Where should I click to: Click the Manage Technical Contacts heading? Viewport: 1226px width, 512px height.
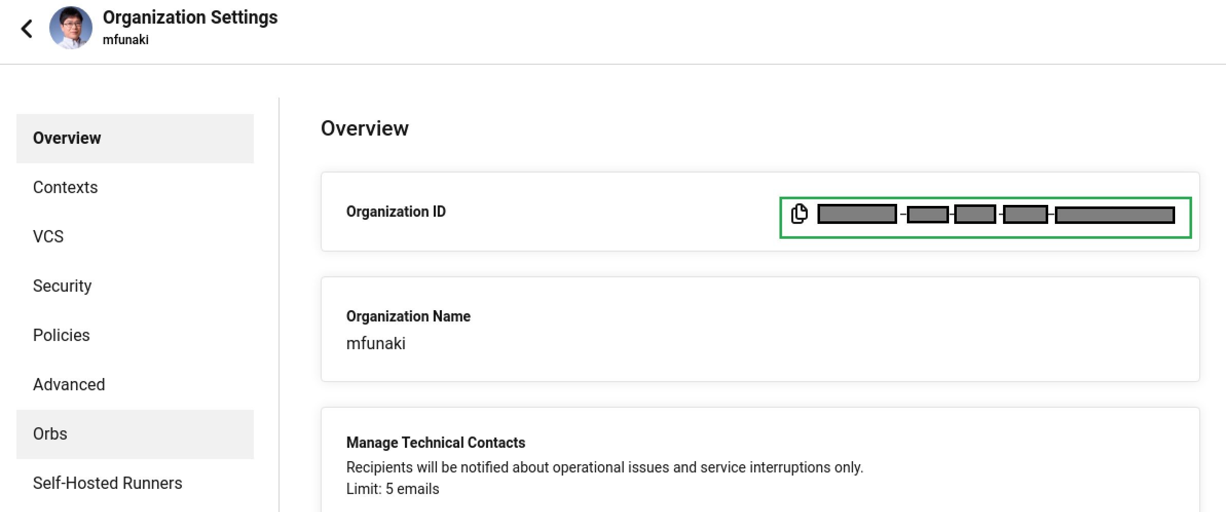(436, 443)
